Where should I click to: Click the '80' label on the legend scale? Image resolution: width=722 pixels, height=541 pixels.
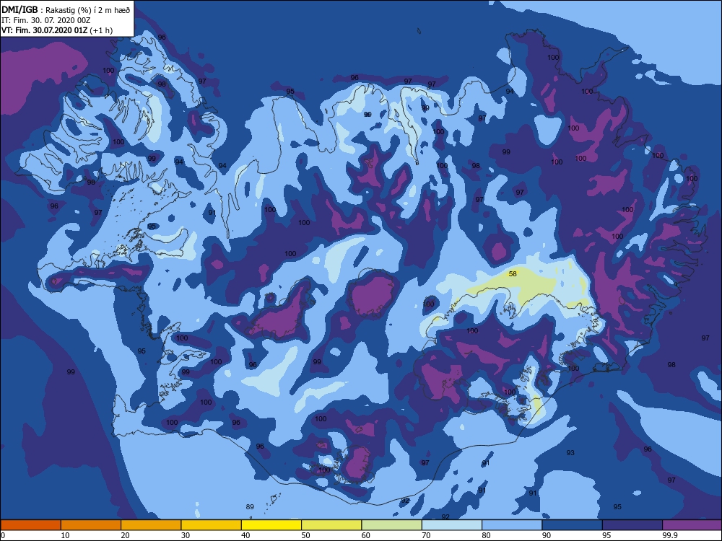tap(486, 535)
